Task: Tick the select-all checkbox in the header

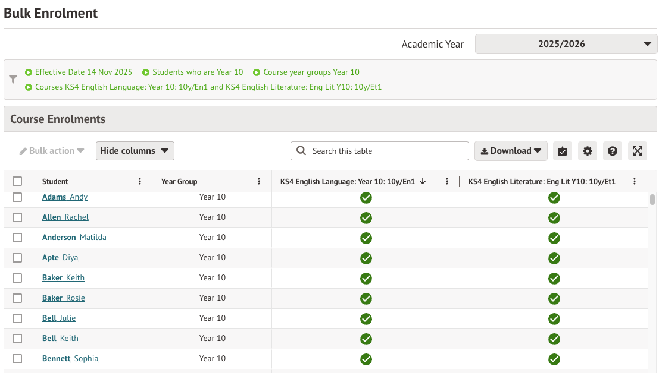Action: click(17, 181)
